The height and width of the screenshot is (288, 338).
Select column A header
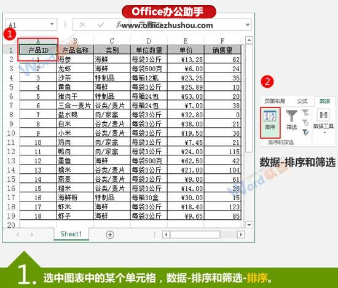point(38,41)
